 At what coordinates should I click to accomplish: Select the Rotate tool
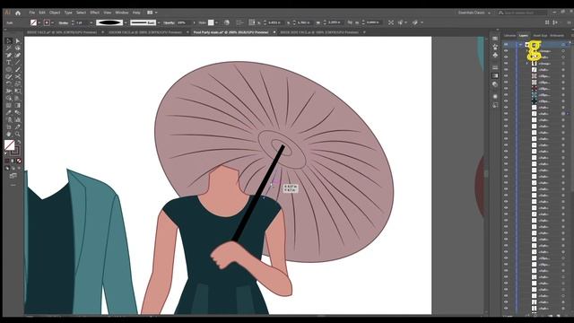tap(9, 83)
